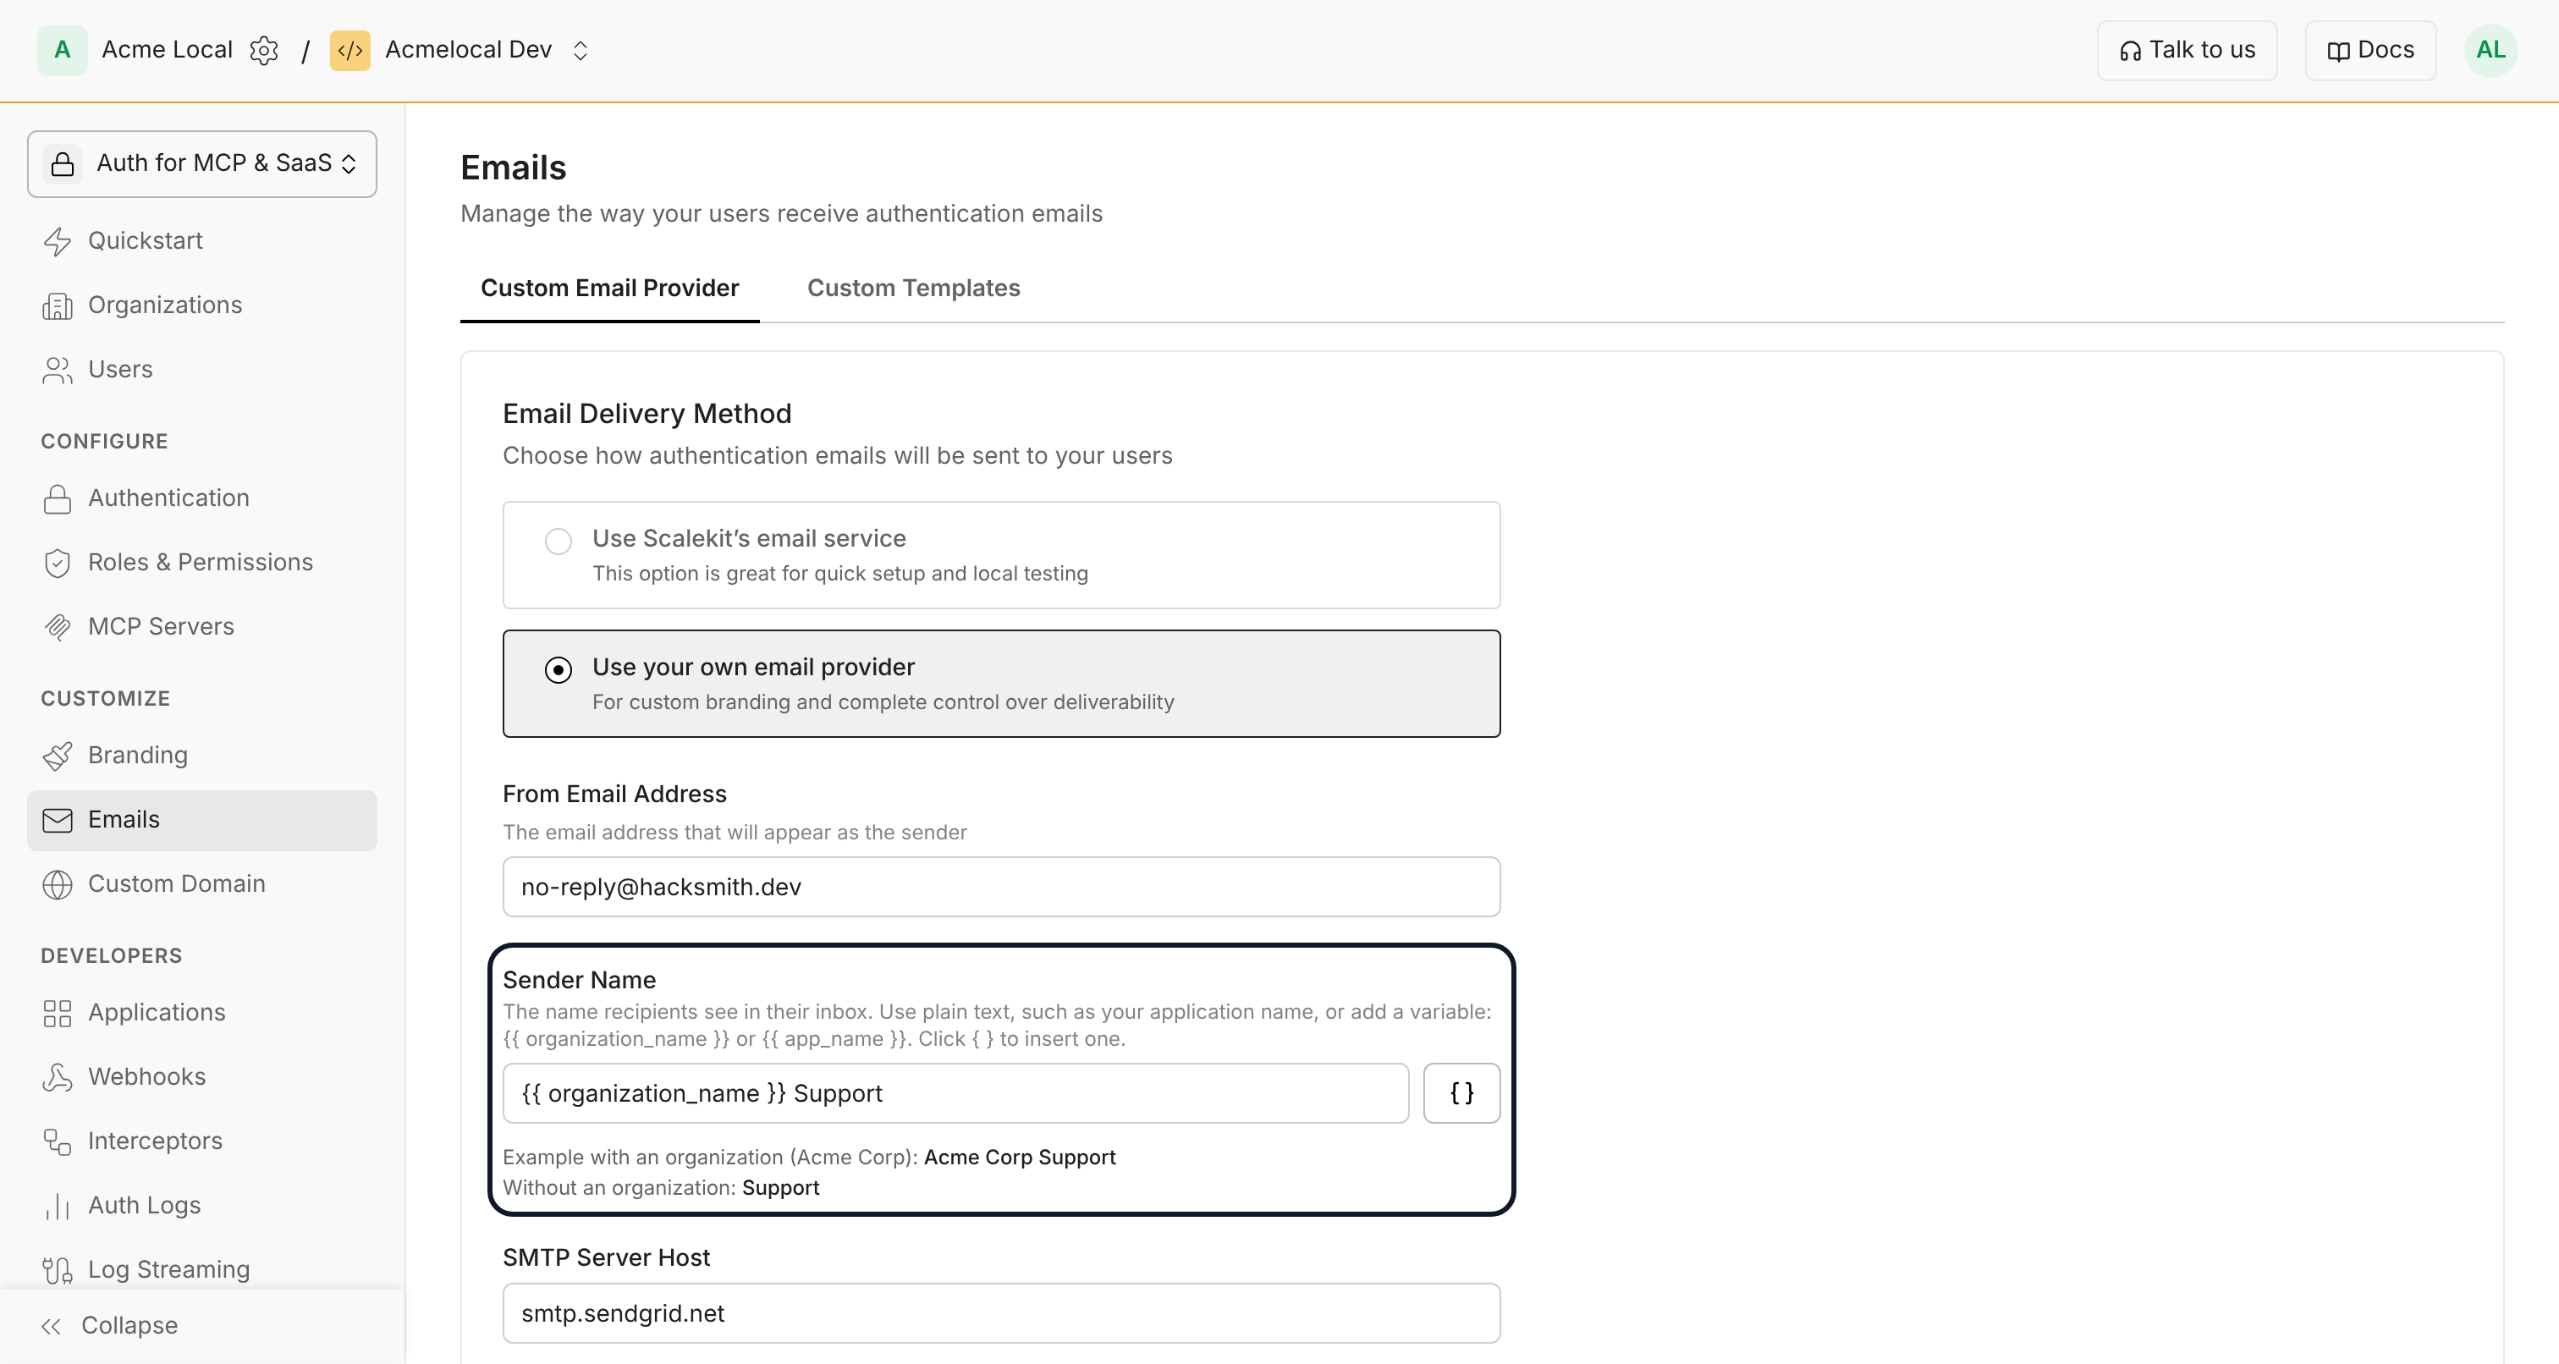This screenshot has width=2559, height=1364.
Task: Click the Custom Domain sidebar label
Action: [x=177, y=884]
